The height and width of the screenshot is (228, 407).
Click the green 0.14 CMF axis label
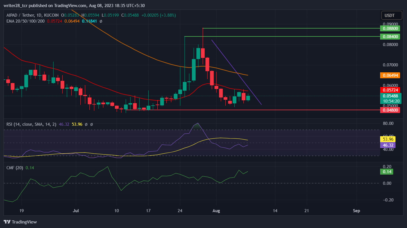(387, 171)
